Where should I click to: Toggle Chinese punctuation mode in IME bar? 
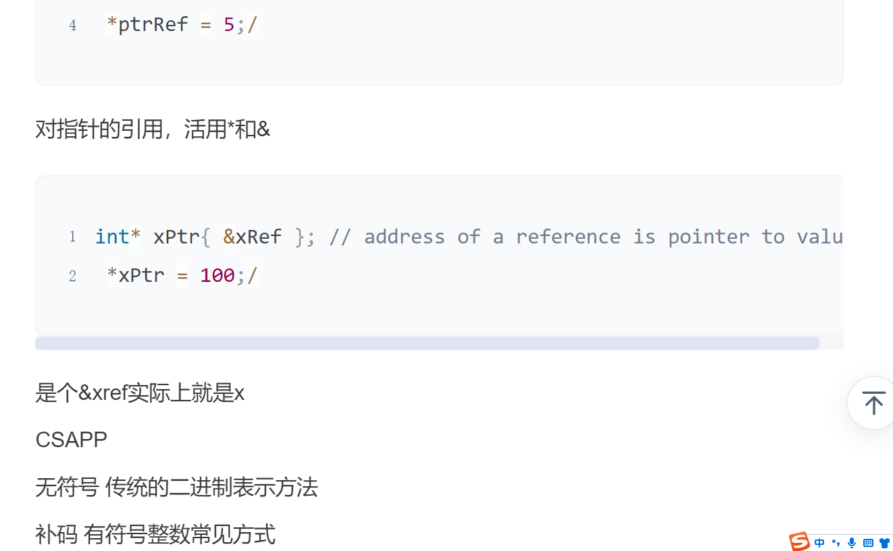pos(836,542)
